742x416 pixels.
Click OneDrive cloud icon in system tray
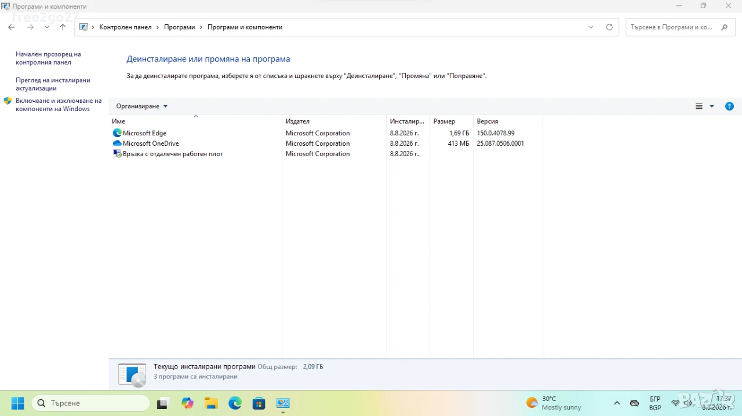pos(635,403)
